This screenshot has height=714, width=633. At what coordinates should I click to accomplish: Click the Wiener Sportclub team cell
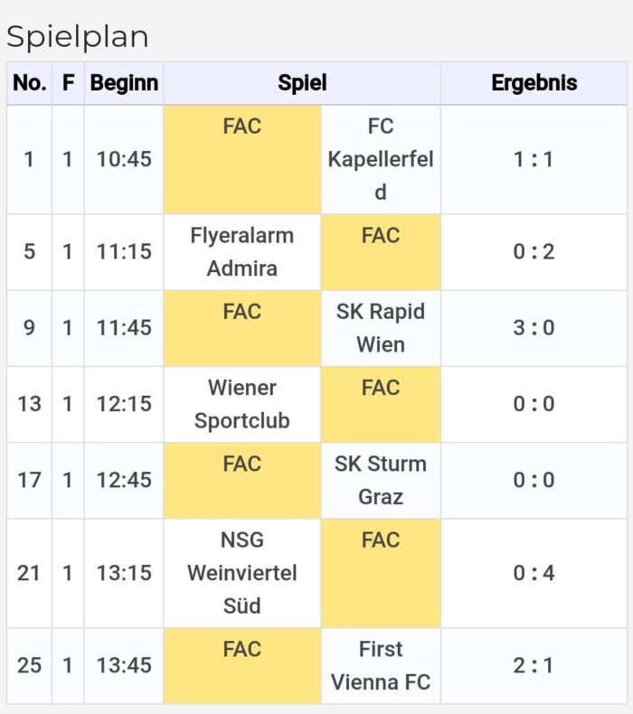[242, 404]
